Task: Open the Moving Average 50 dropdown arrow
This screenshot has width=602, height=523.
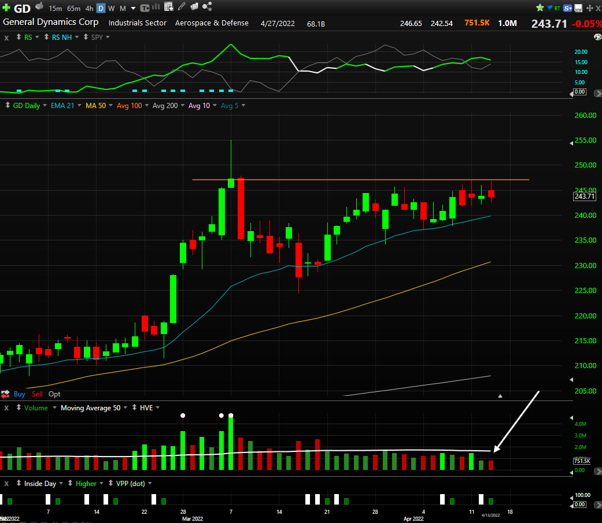Action: [x=125, y=407]
